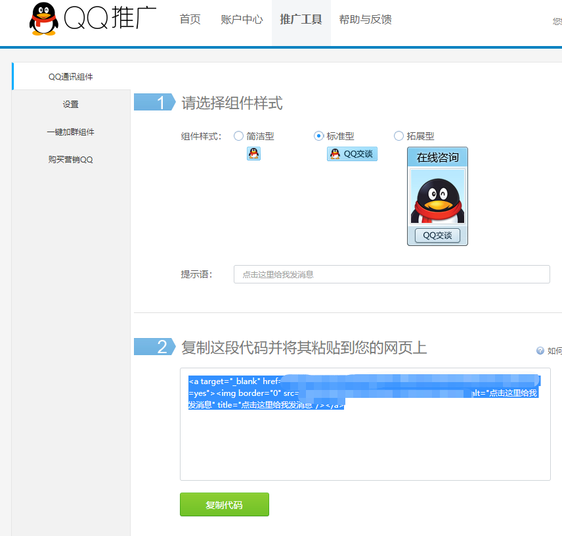Select the 简洁型 penguin icon preview

click(x=254, y=153)
